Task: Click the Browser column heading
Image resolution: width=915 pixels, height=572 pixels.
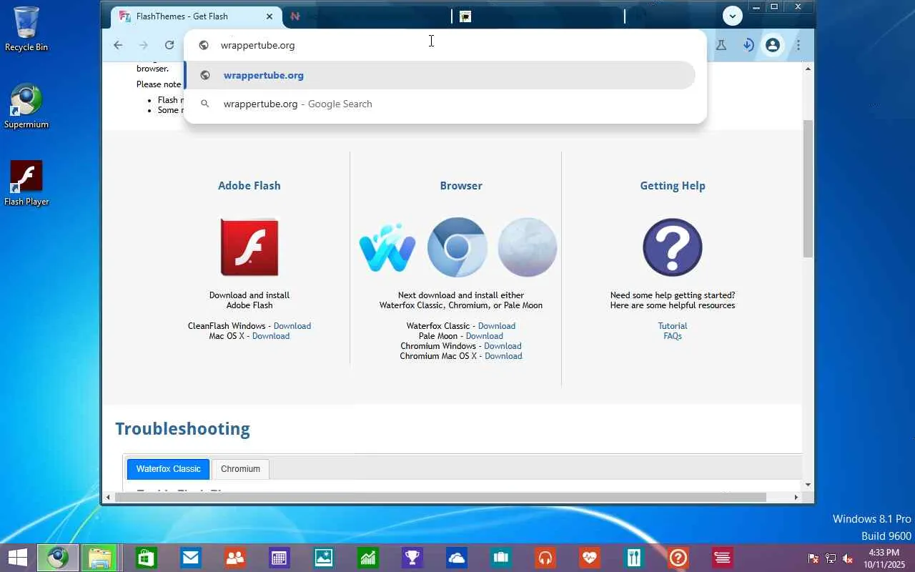Action: click(x=461, y=185)
